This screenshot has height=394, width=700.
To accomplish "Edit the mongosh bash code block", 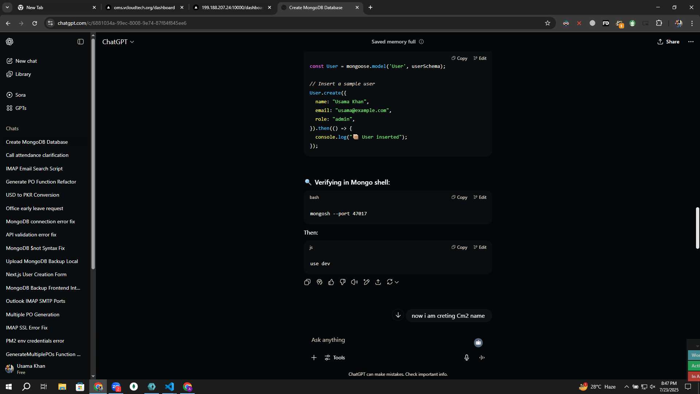I will 480,197.
